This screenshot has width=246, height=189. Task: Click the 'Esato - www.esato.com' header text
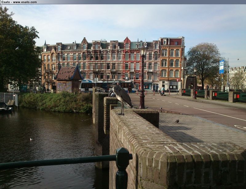click(19, 2)
